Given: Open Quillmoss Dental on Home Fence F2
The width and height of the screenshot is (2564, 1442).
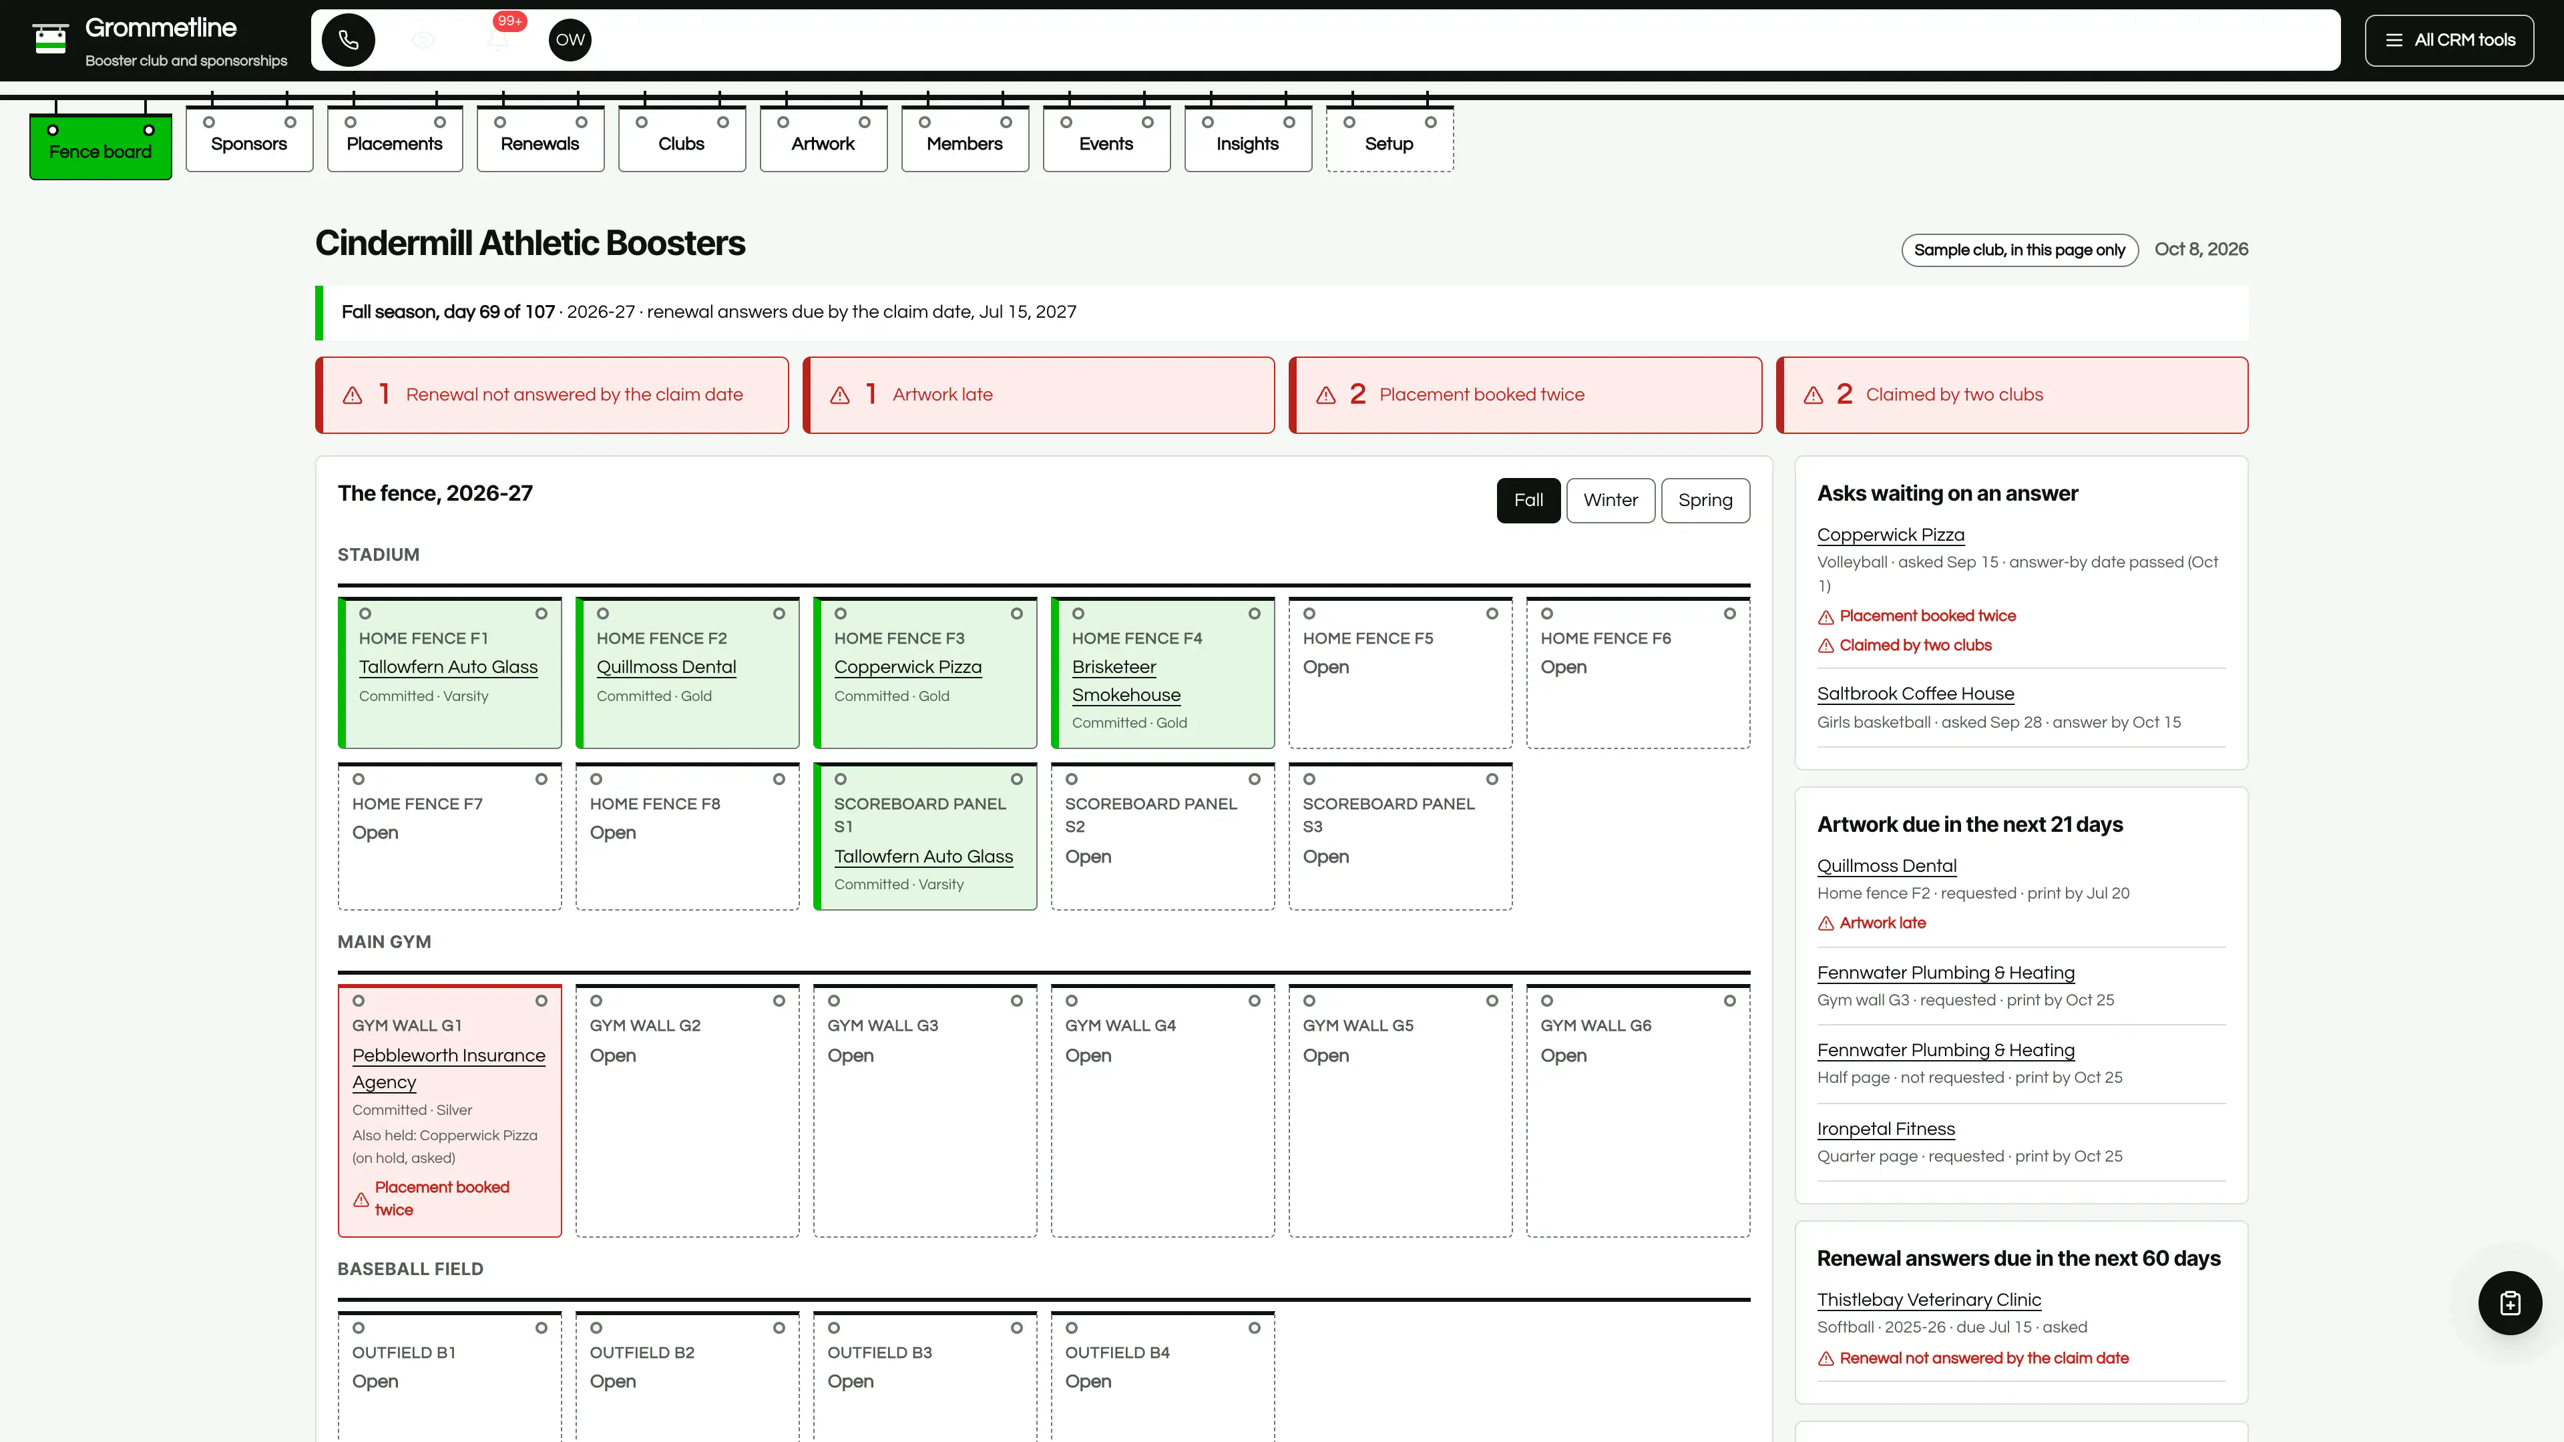Looking at the screenshot, I should 666,667.
